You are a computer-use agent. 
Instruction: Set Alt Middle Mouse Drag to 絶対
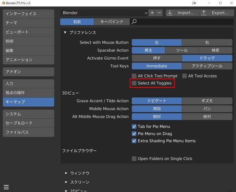tap(207, 116)
